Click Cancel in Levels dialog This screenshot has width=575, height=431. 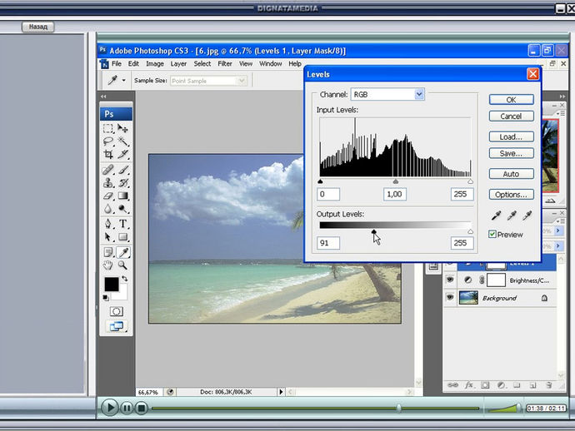click(511, 116)
